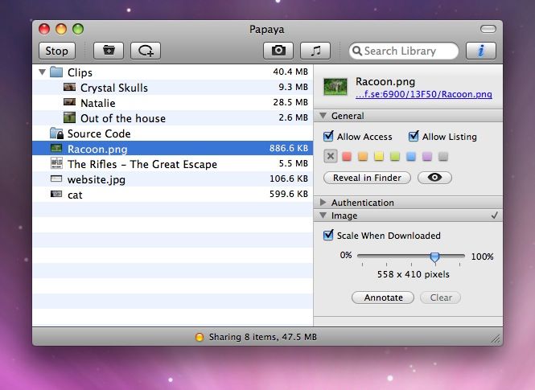
Task: Select website.jpg in the library list
Action: (97, 179)
